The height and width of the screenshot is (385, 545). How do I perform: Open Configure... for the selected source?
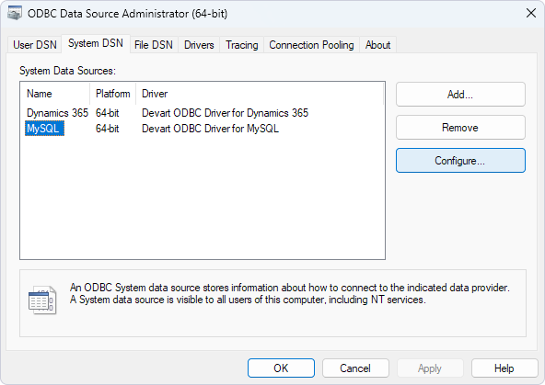coord(460,161)
